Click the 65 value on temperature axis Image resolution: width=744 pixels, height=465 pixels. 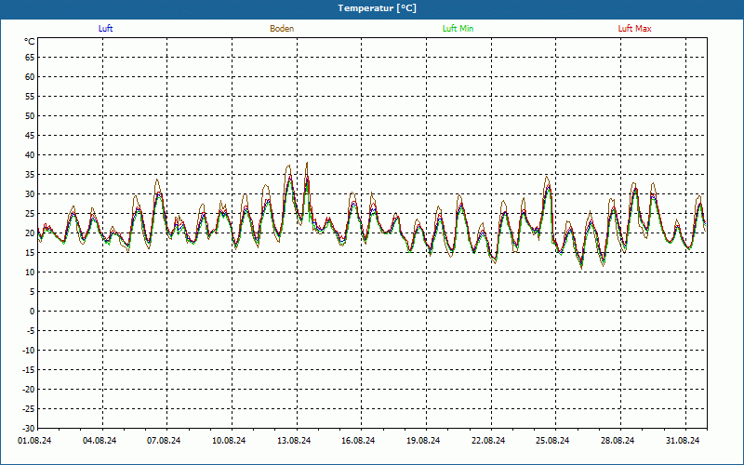point(30,58)
